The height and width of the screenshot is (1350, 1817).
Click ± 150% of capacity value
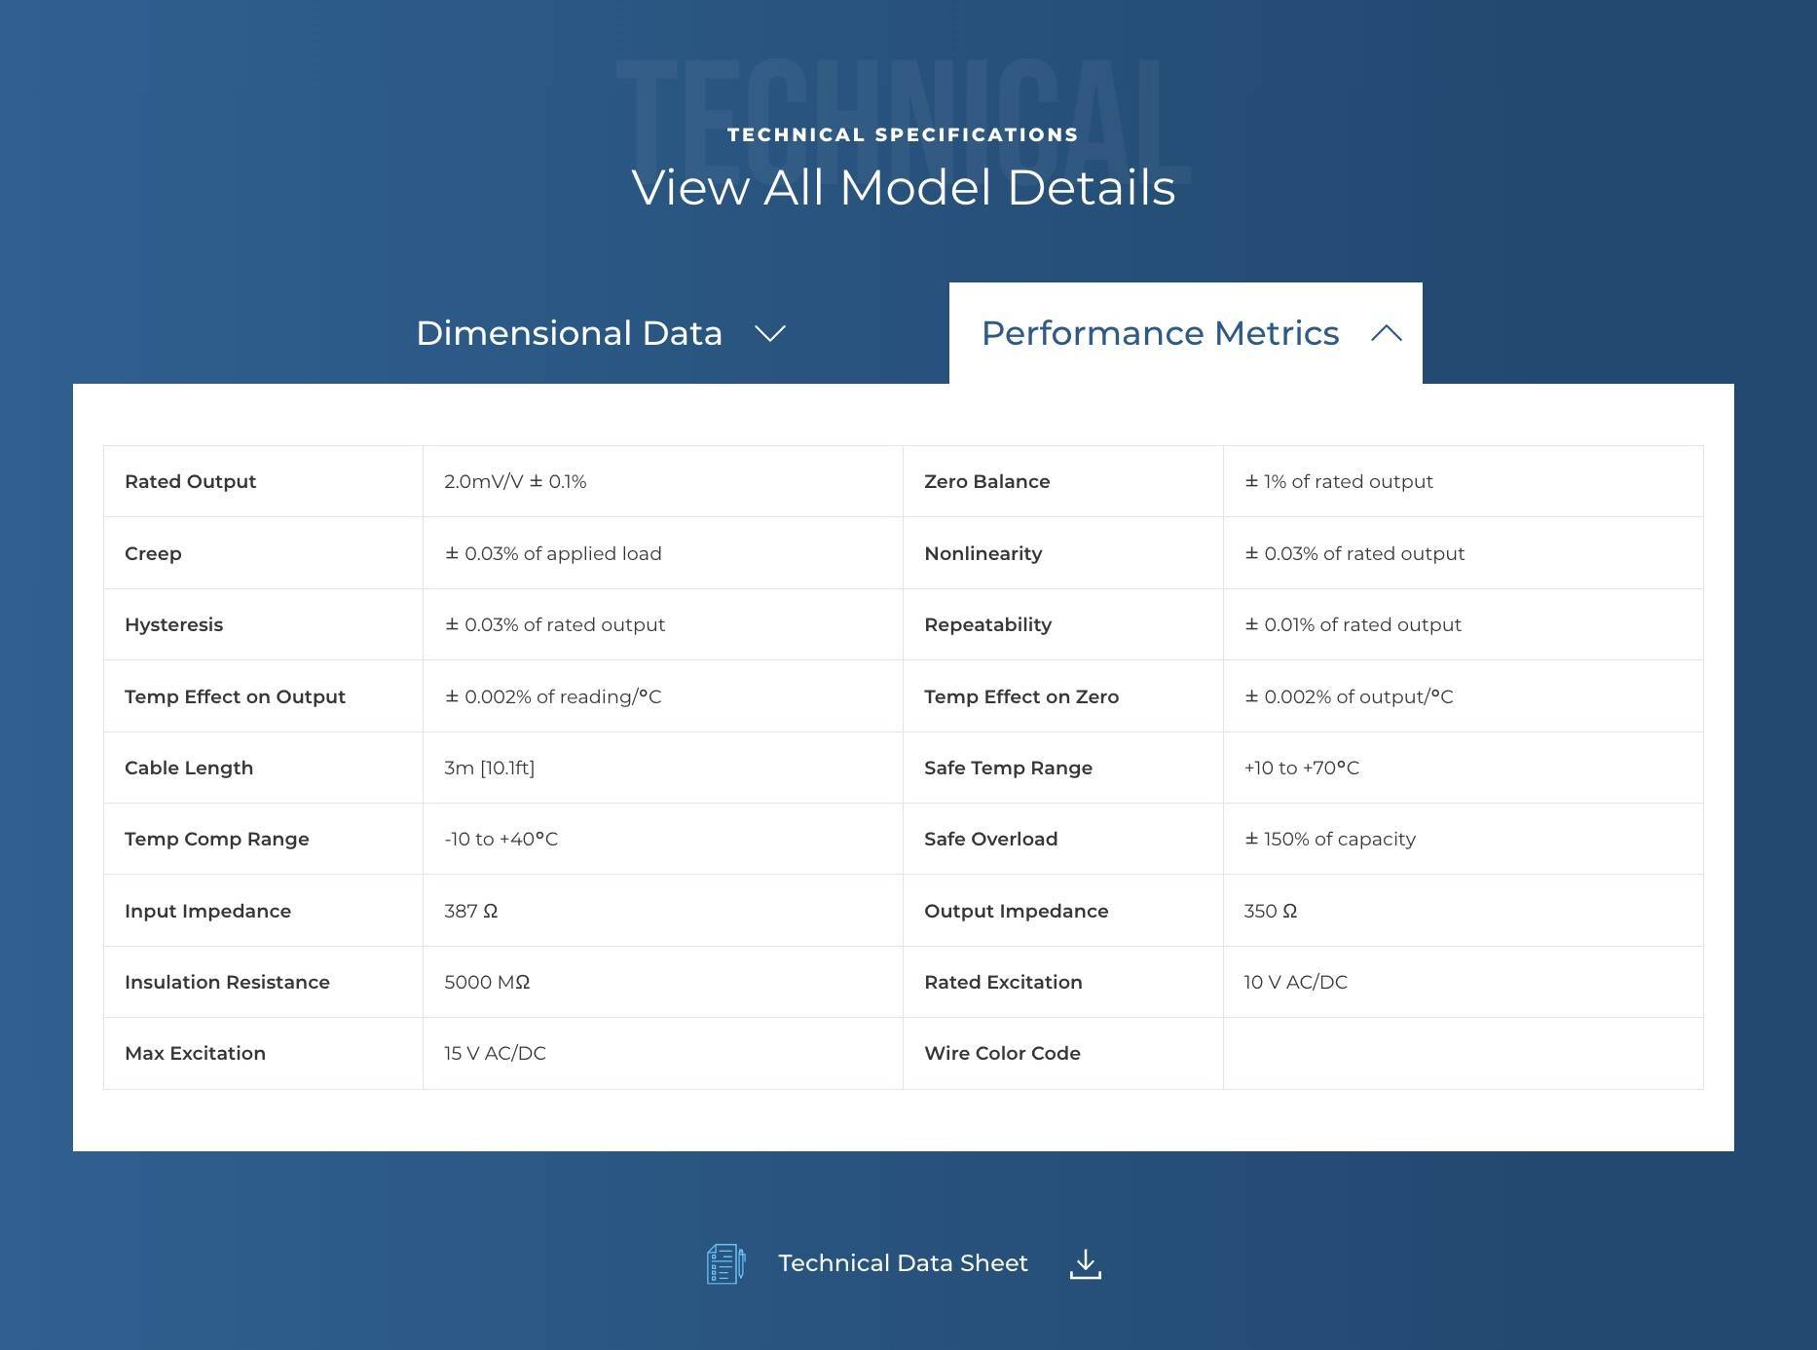coord(1330,839)
